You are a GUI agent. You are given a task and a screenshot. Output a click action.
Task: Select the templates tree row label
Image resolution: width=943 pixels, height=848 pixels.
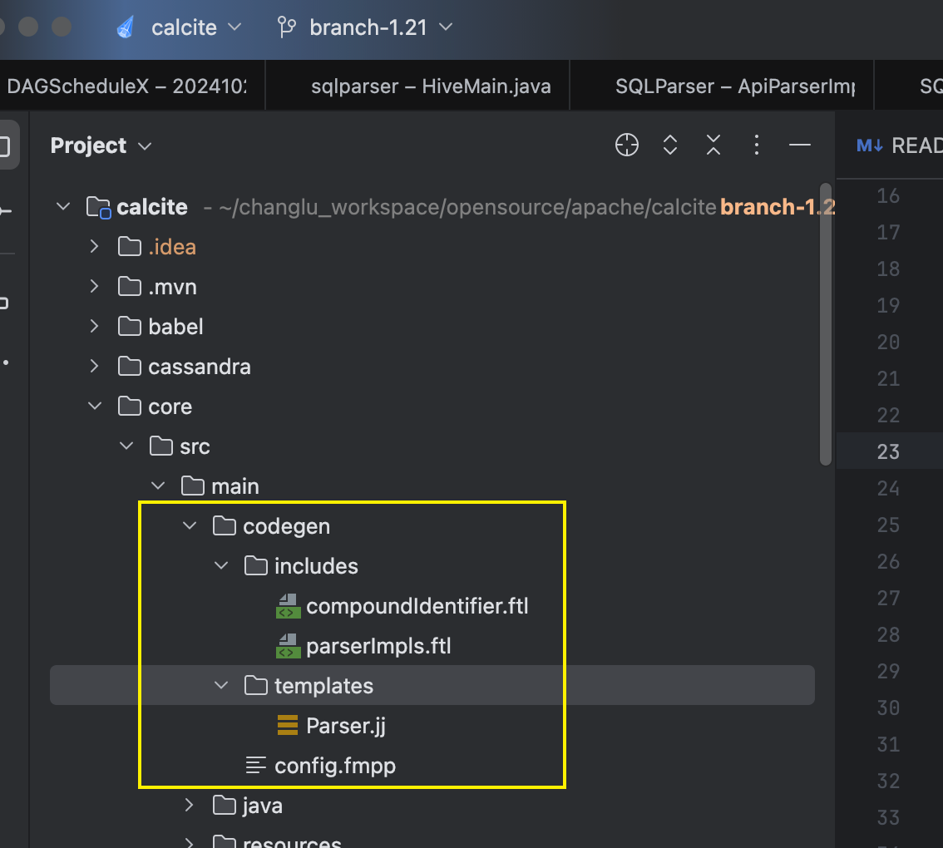click(323, 686)
